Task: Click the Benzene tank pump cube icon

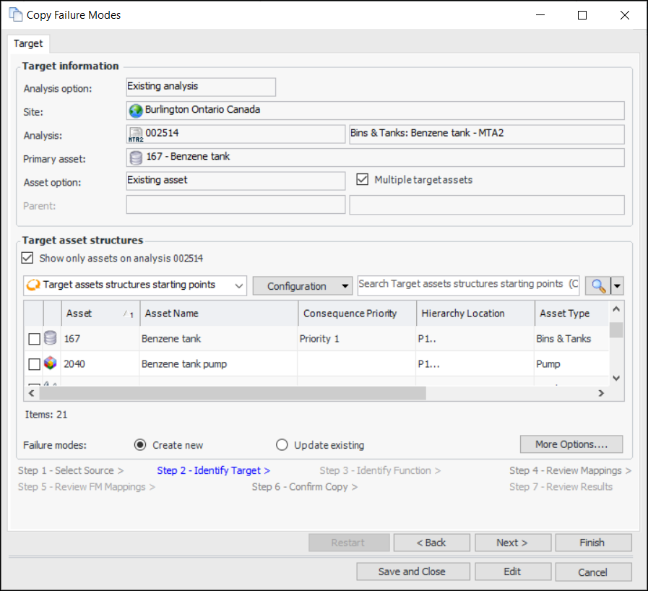Action: [51, 364]
